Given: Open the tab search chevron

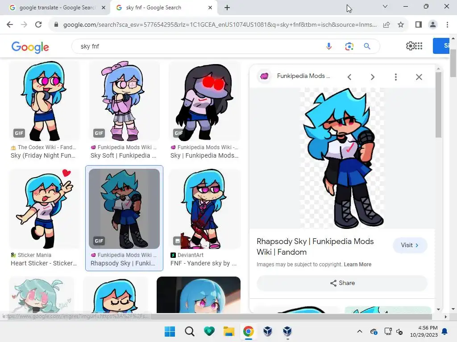Looking at the screenshot, I should pyautogui.click(x=385, y=6).
